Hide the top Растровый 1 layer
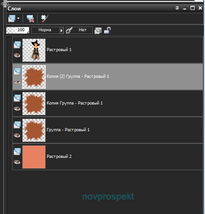Viewport: 205px width, 214px height. pos(17,56)
